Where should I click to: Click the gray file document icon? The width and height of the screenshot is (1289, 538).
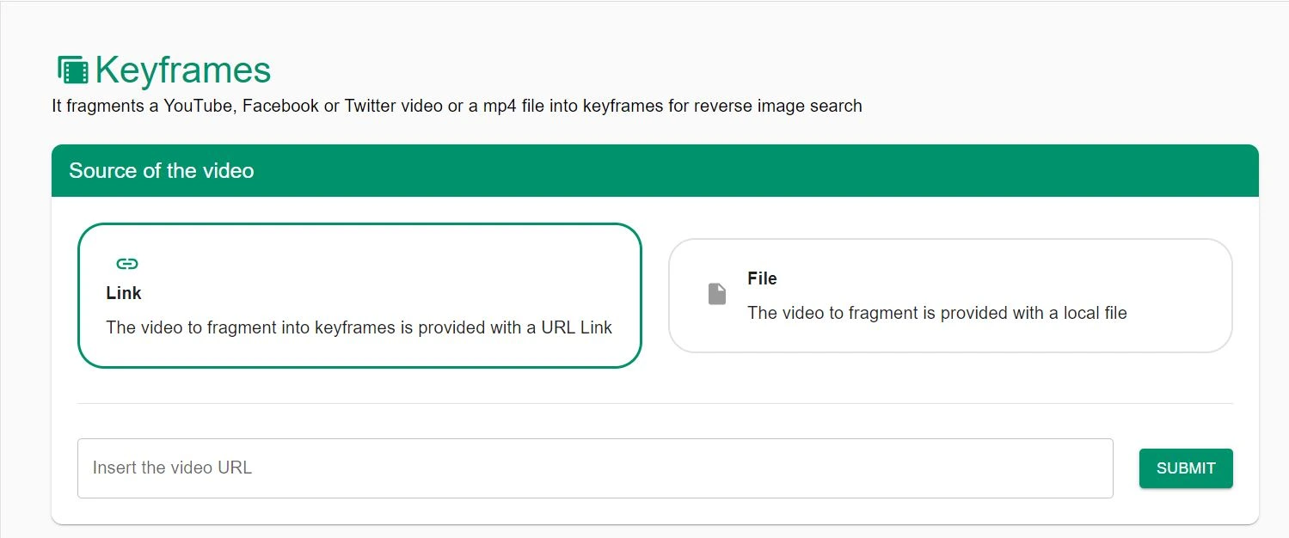717,294
